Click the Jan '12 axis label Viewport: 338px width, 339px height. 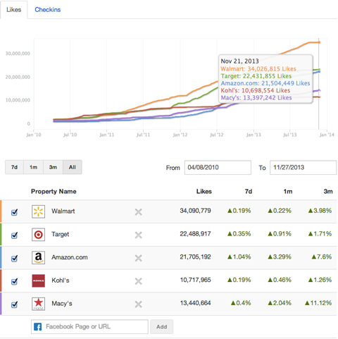tap(180, 135)
